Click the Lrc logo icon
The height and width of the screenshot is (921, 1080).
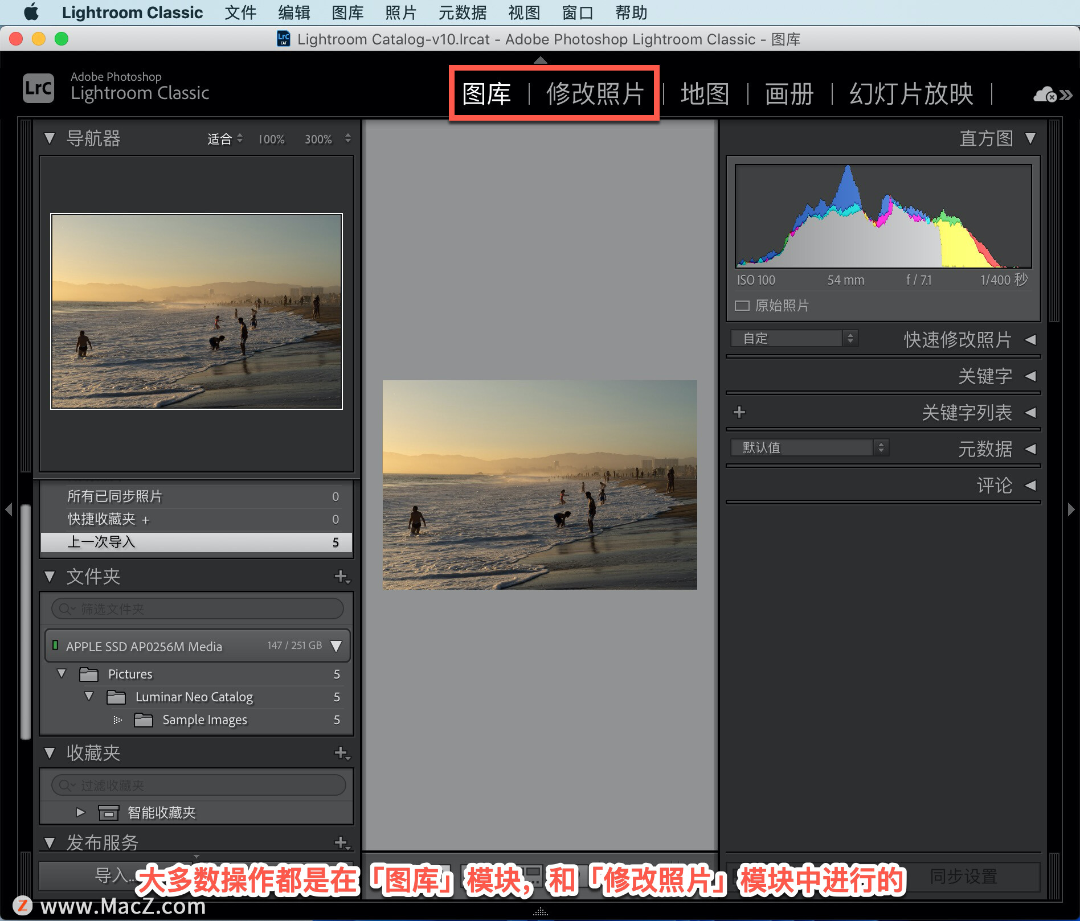[38, 88]
